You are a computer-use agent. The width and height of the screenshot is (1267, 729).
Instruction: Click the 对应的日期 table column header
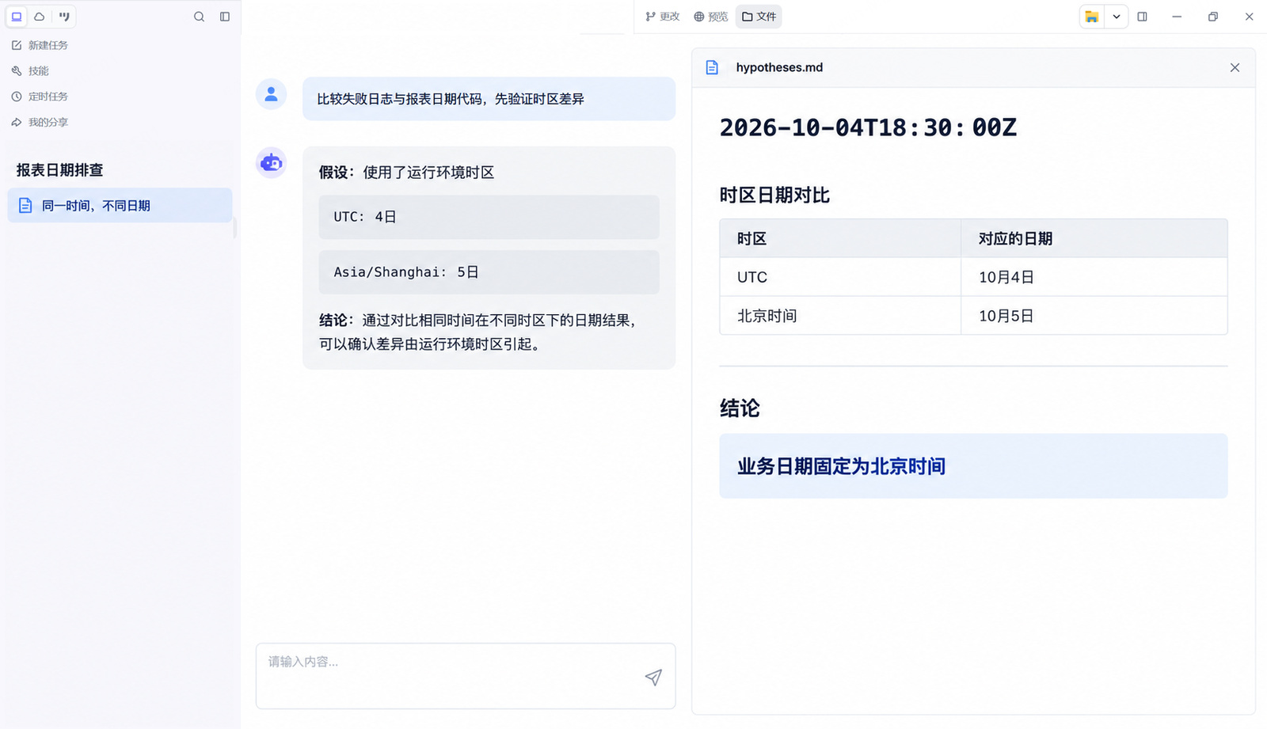point(1094,238)
